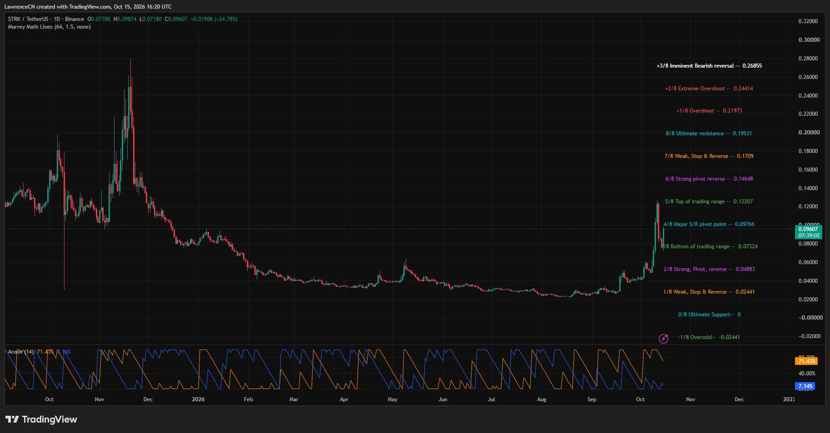Click the 0.06000 price axis label
Viewport: 830px width, 433px height.
808,262
